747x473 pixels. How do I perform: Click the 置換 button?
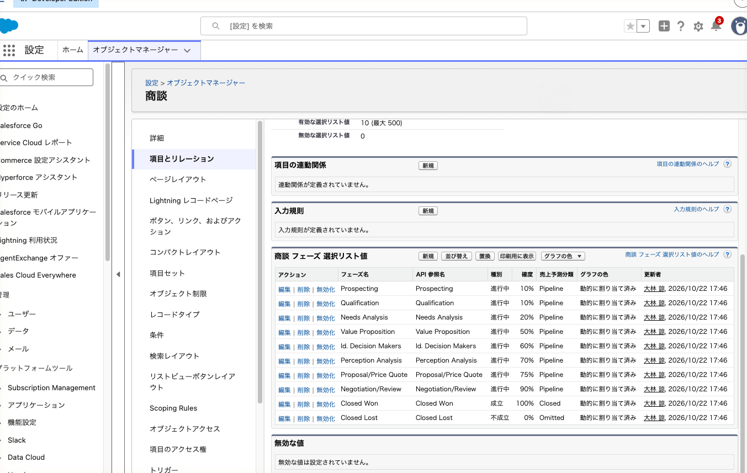pyautogui.click(x=485, y=256)
